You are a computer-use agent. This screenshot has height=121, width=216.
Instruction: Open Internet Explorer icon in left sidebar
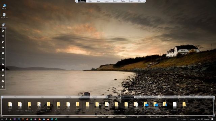coord(3,75)
